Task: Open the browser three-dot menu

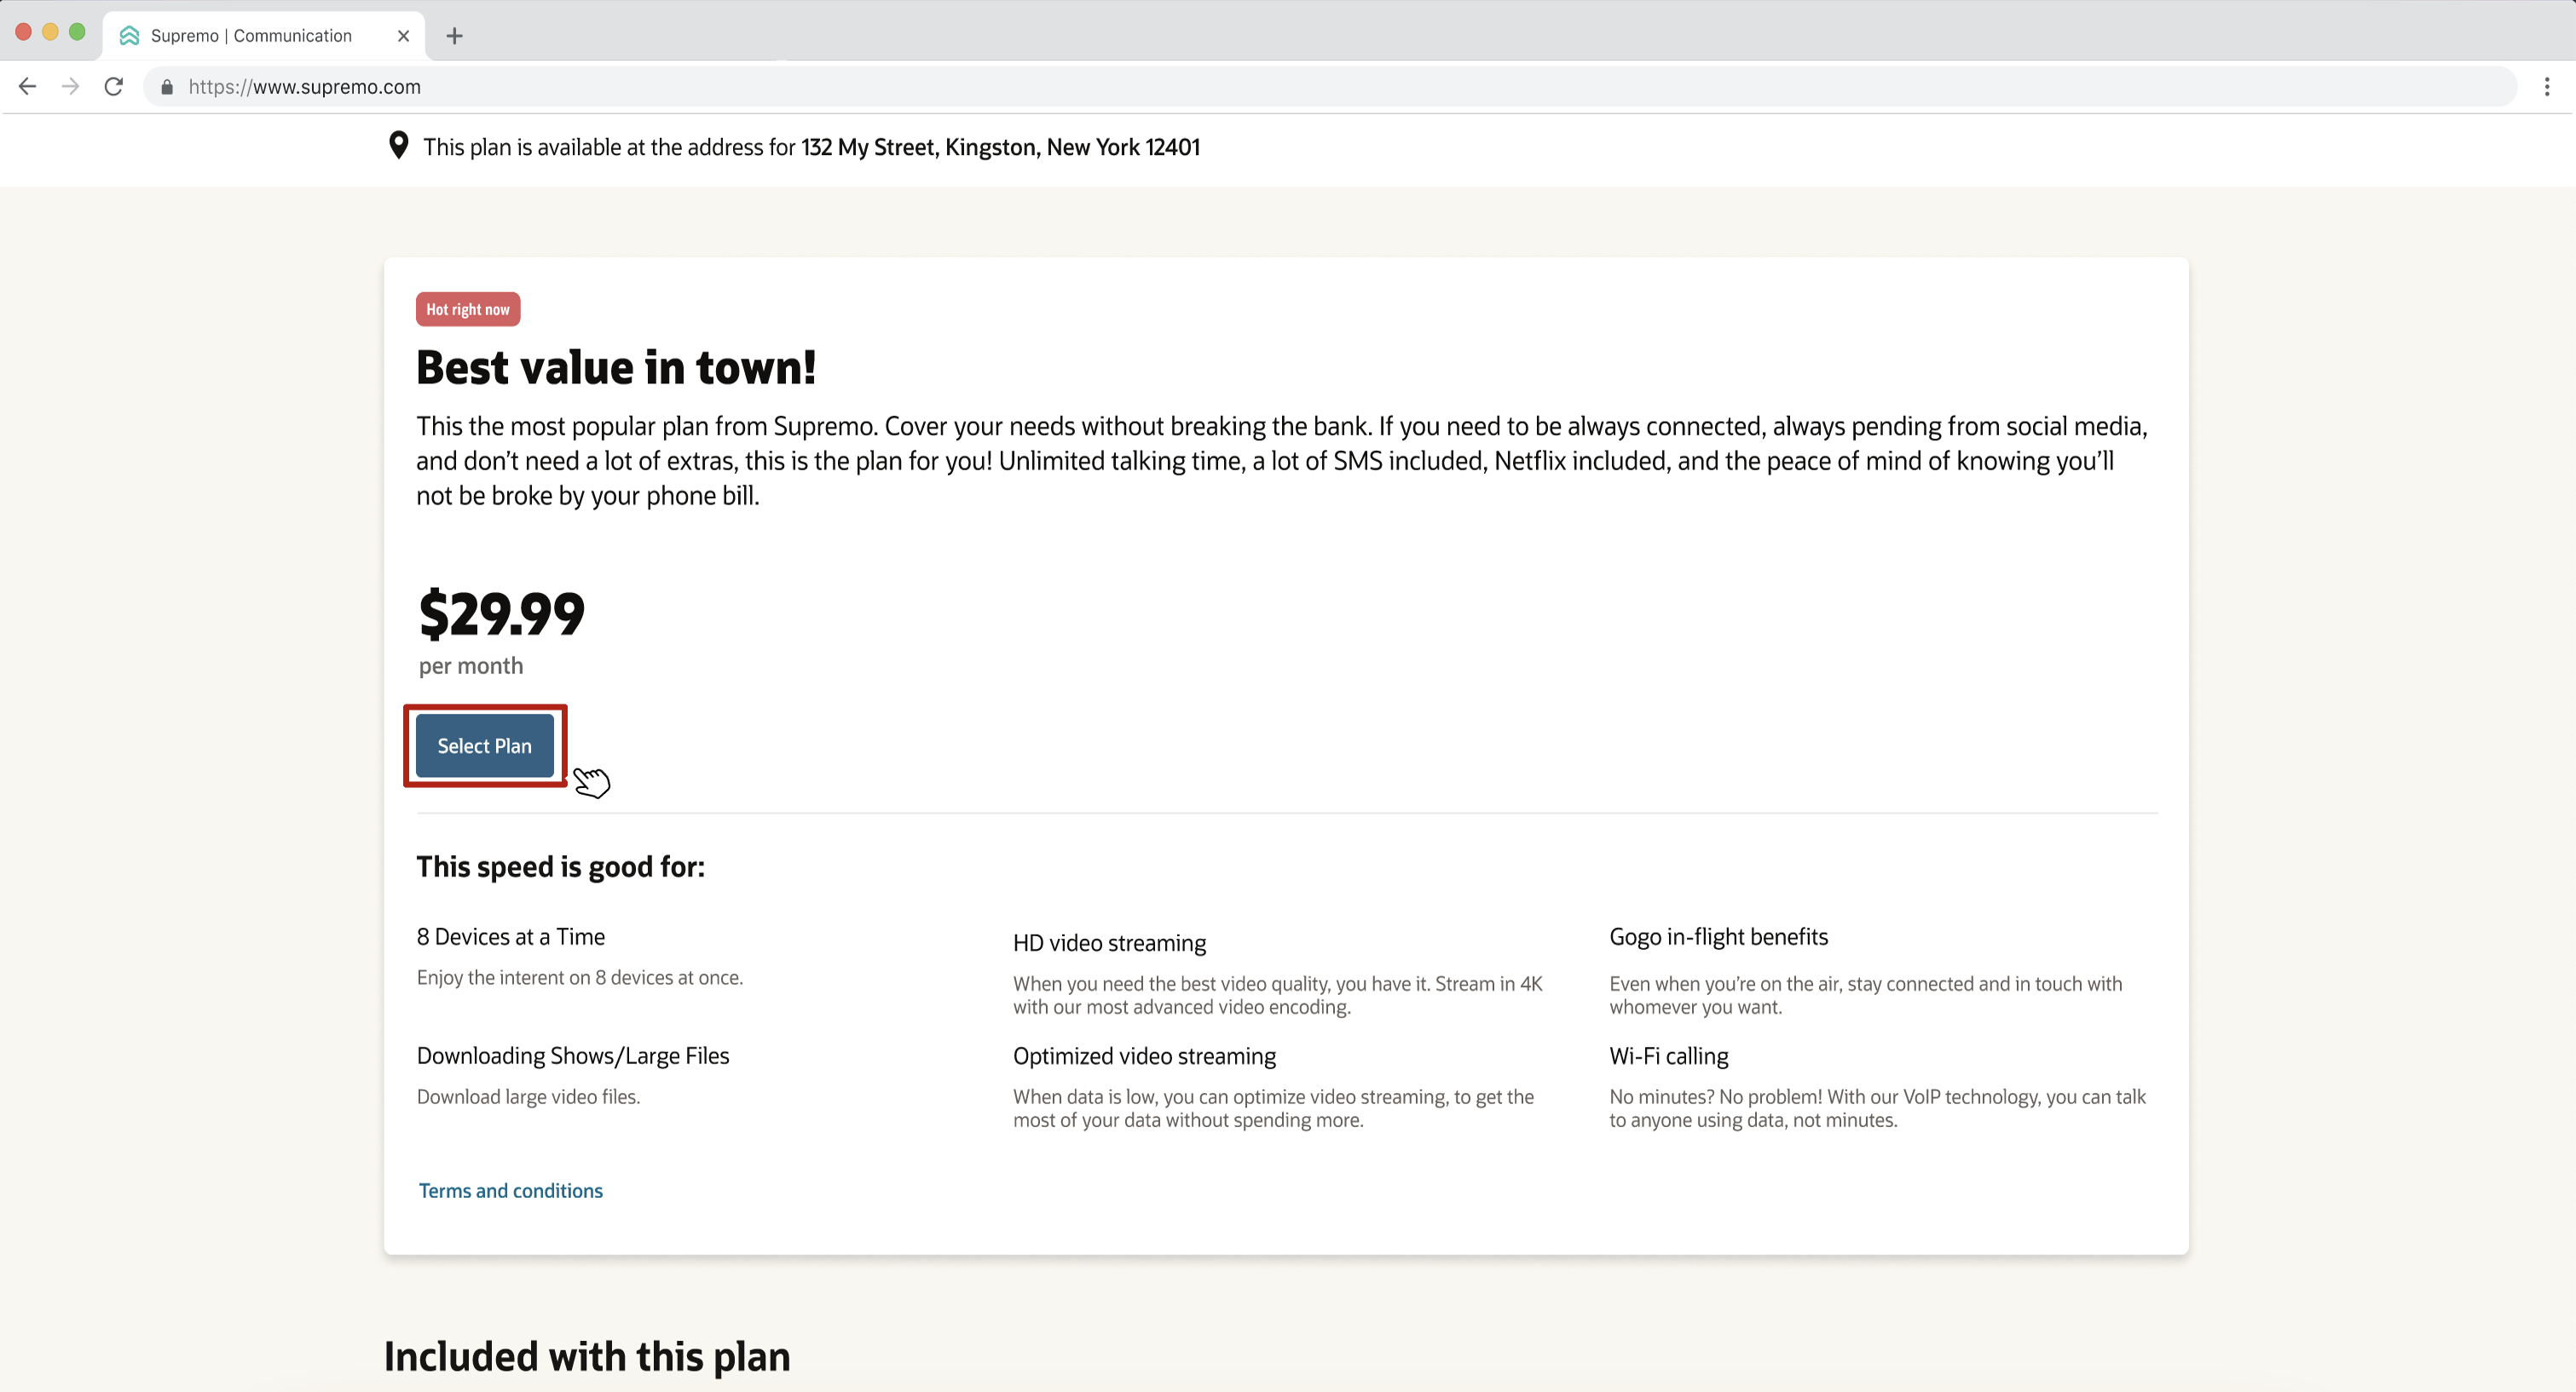Action: coord(2549,86)
